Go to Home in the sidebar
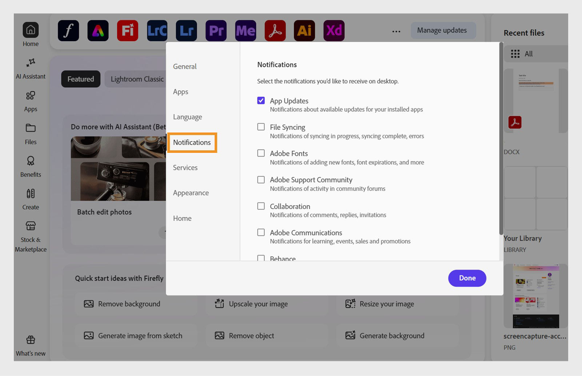The width and height of the screenshot is (582, 376). 31,35
